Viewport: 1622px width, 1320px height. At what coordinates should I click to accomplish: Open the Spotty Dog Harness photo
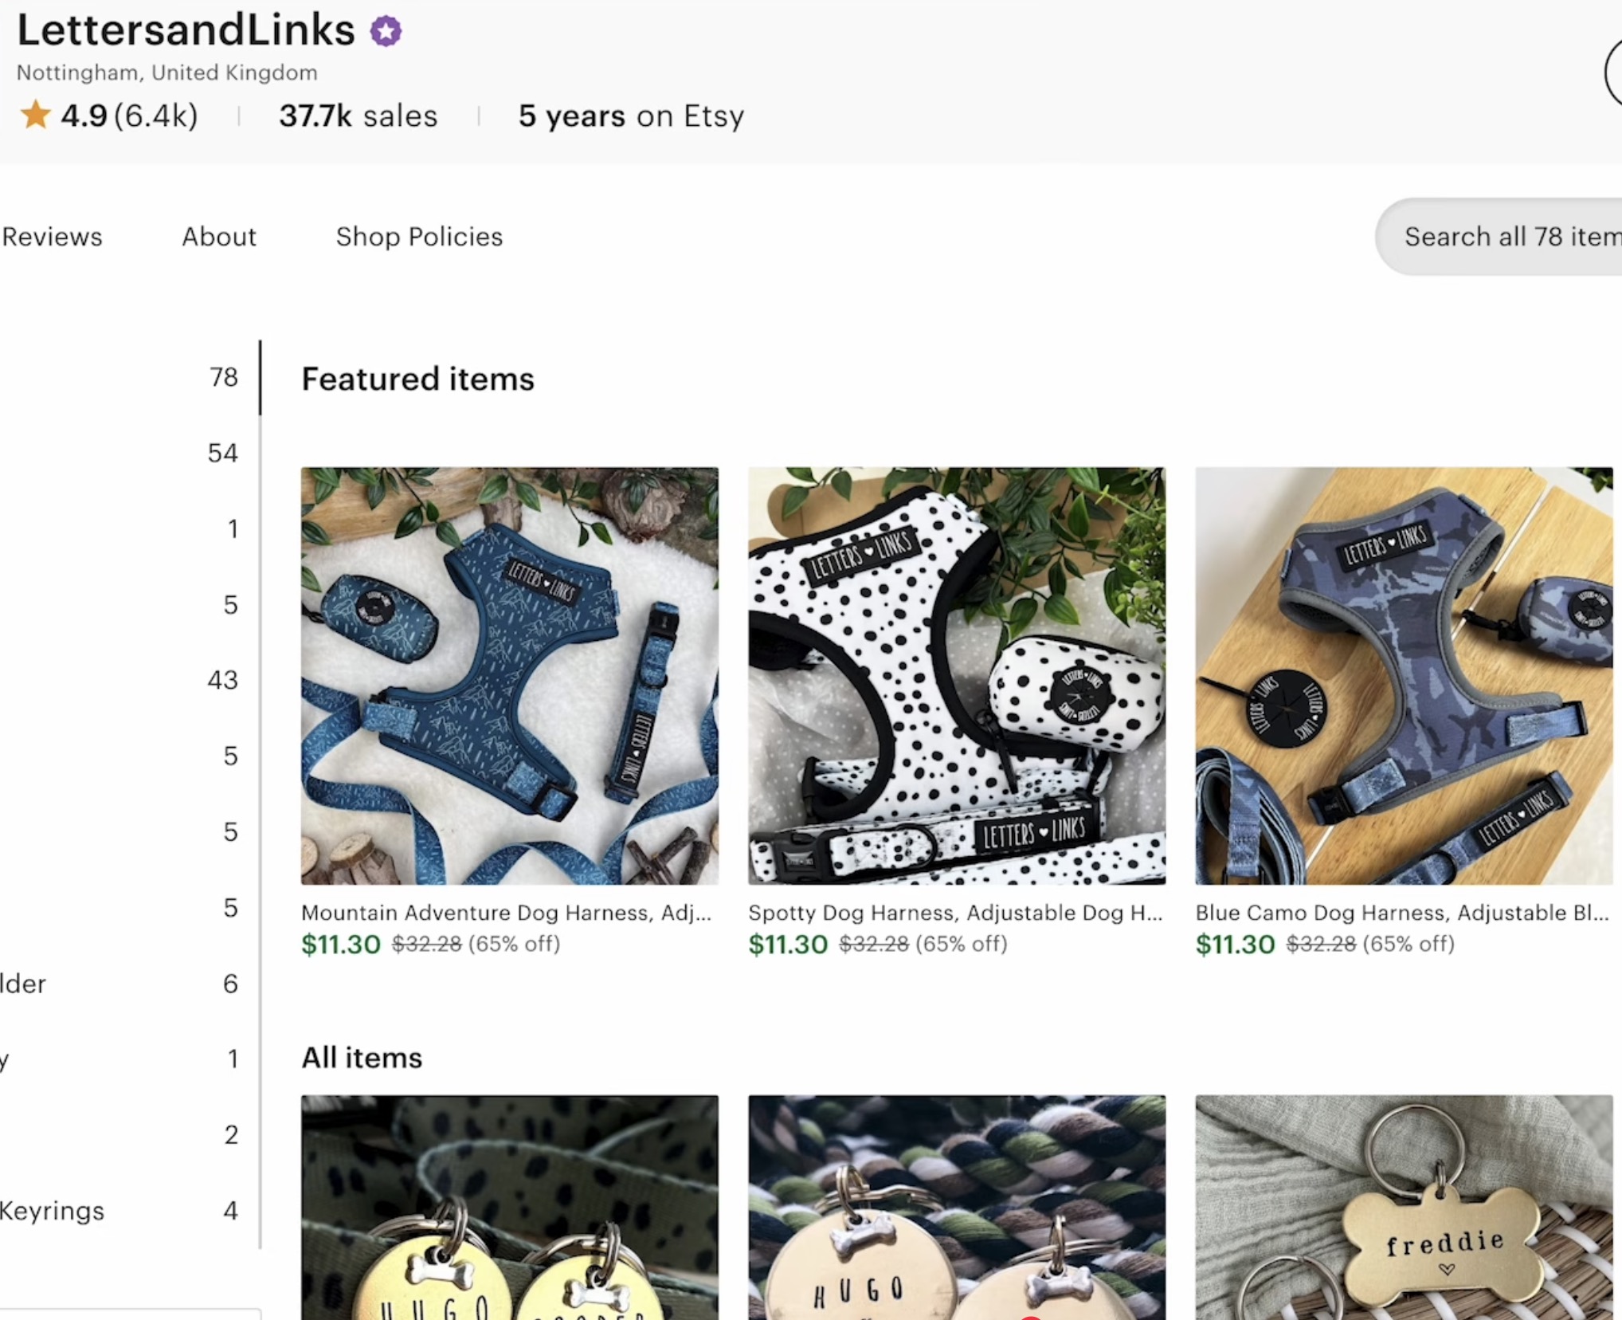[956, 675]
